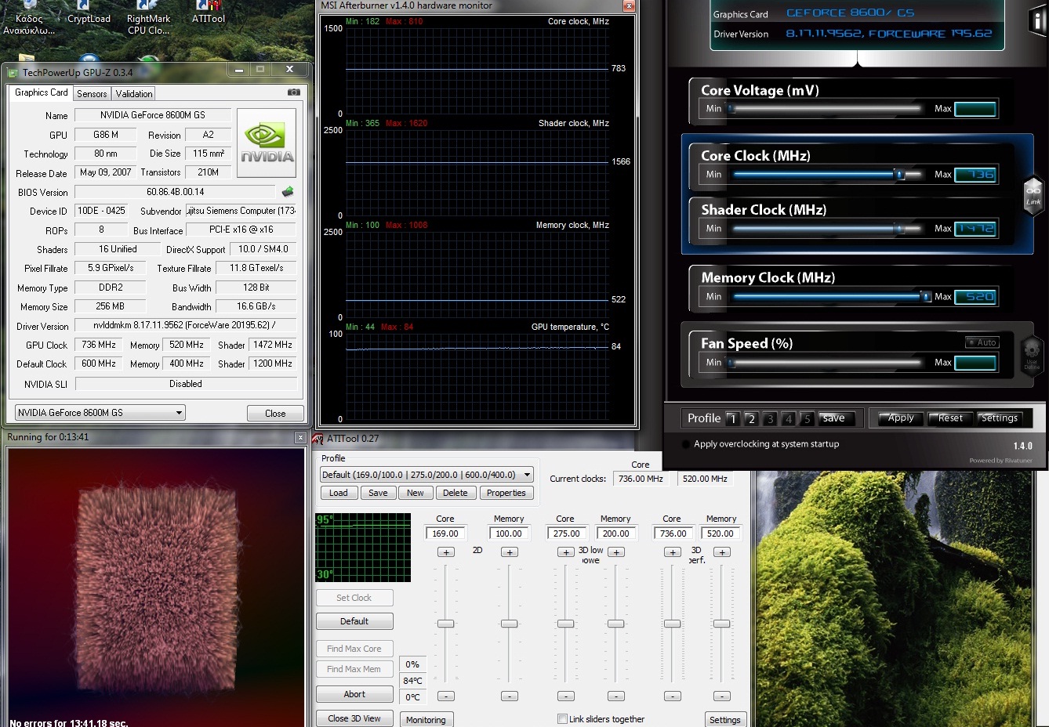This screenshot has width=1049, height=727.
Task: Open the RightMark CPU Clock desktop shortcut
Action: (x=148, y=18)
